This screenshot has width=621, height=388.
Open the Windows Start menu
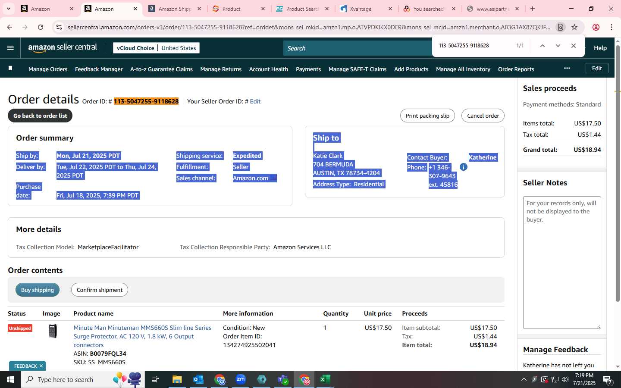point(10,379)
